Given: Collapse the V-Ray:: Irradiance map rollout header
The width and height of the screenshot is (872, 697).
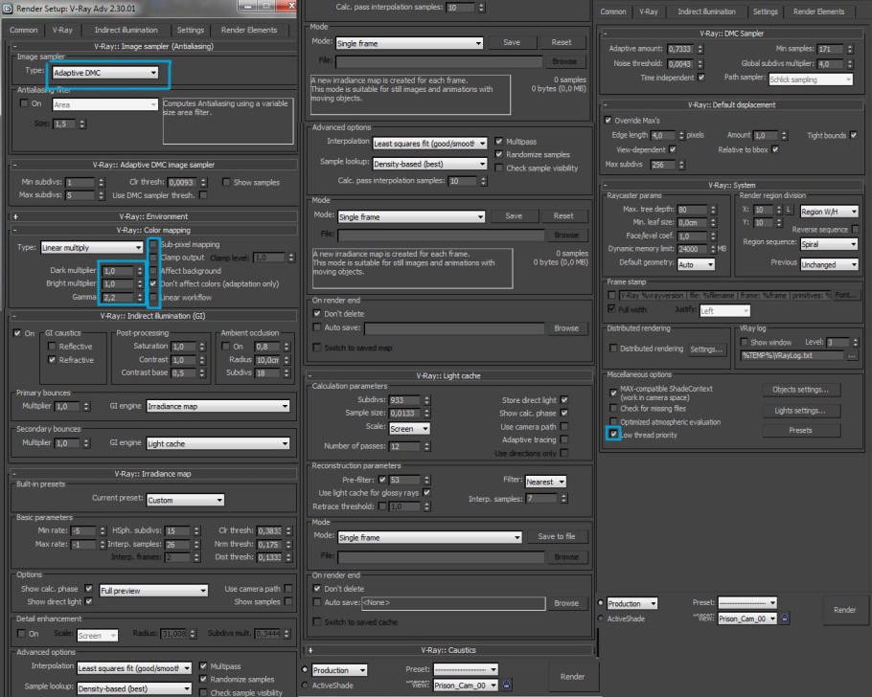Looking at the screenshot, I should pyautogui.click(x=15, y=474).
